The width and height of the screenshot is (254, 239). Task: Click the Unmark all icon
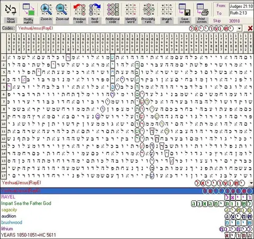(x=167, y=10)
